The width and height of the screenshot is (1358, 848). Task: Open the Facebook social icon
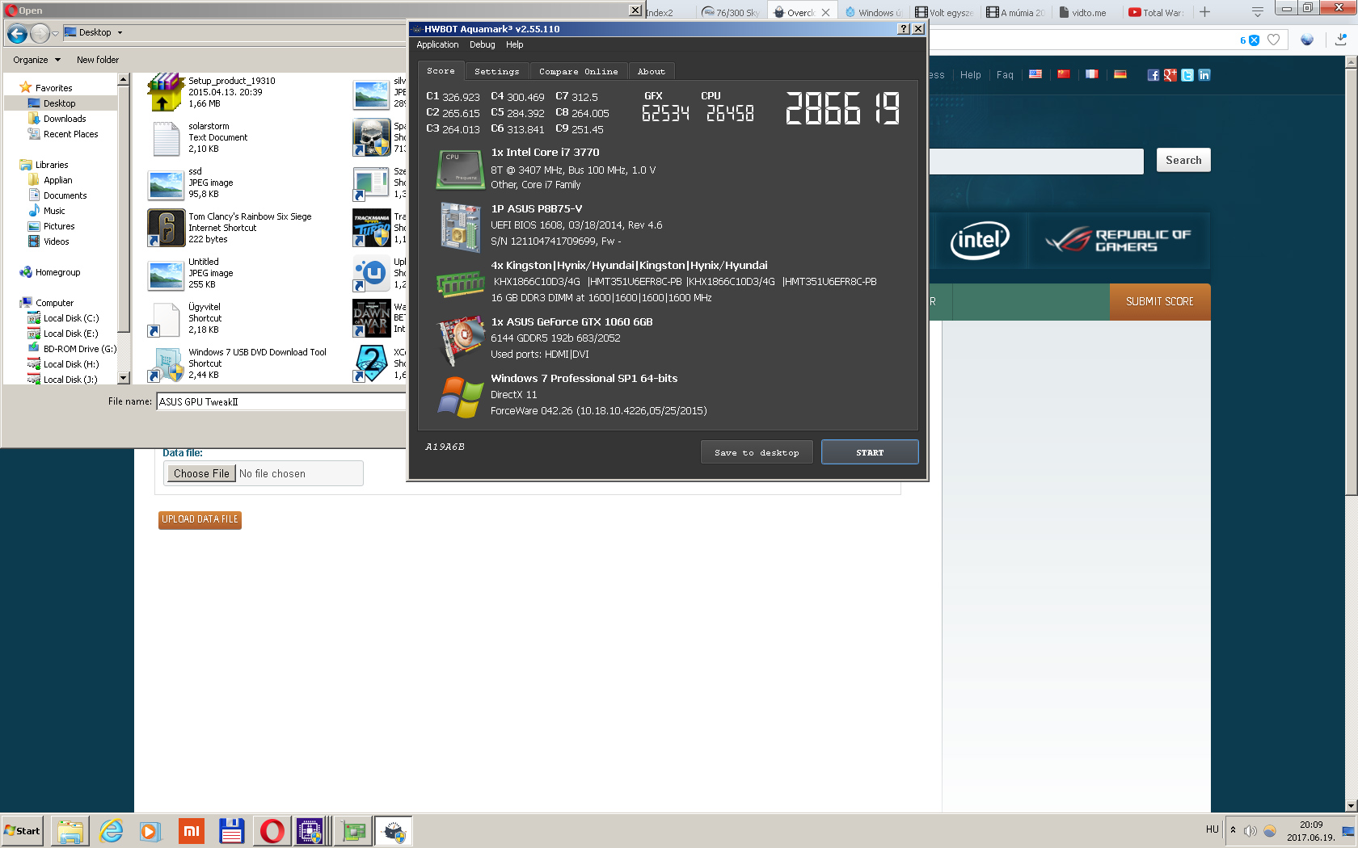1153,75
